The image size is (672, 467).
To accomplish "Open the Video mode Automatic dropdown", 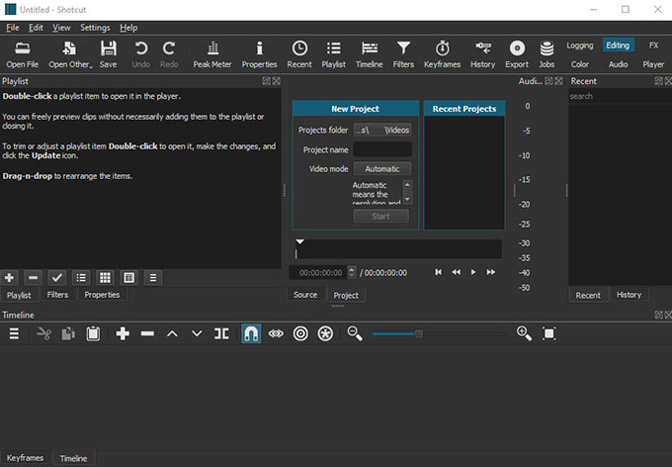I will 382,168.
